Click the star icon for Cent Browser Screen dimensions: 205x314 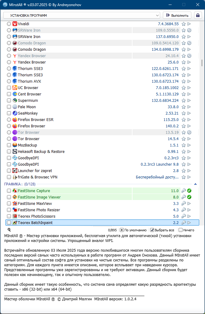(x=183, y=94)
